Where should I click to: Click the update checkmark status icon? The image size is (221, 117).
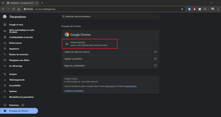67,44
